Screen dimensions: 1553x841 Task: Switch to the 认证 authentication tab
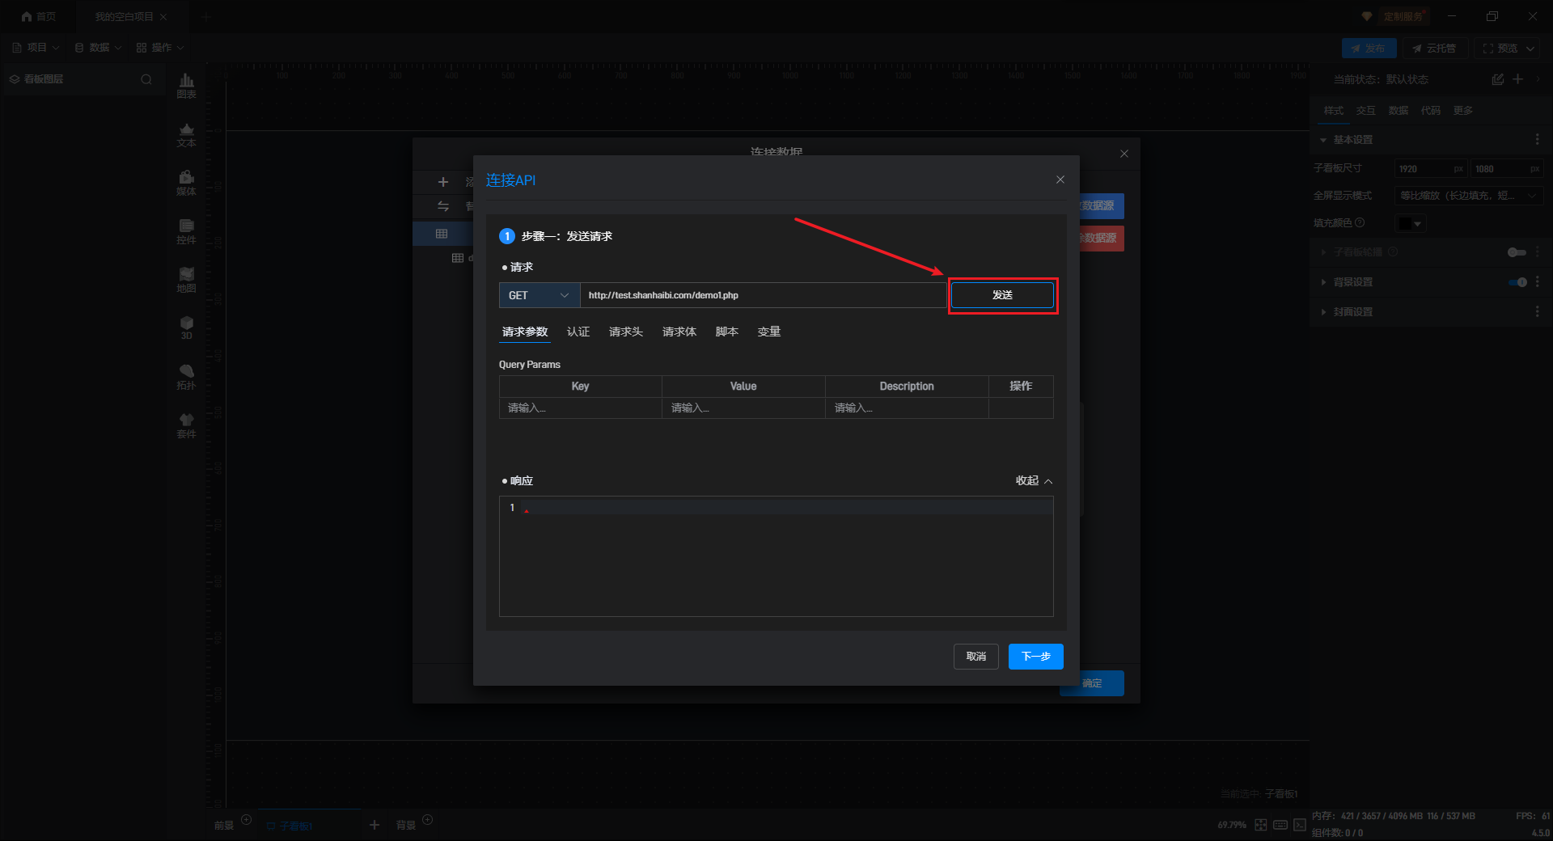click(578, 332)
